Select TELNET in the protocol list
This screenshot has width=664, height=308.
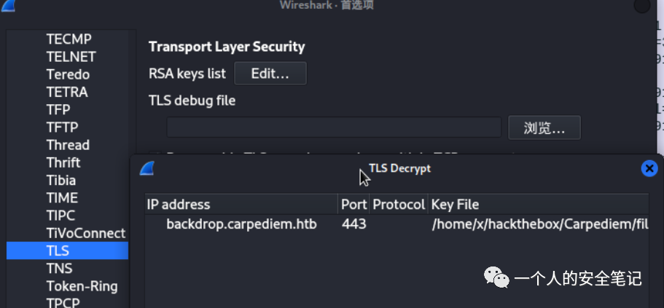[71, 57]
